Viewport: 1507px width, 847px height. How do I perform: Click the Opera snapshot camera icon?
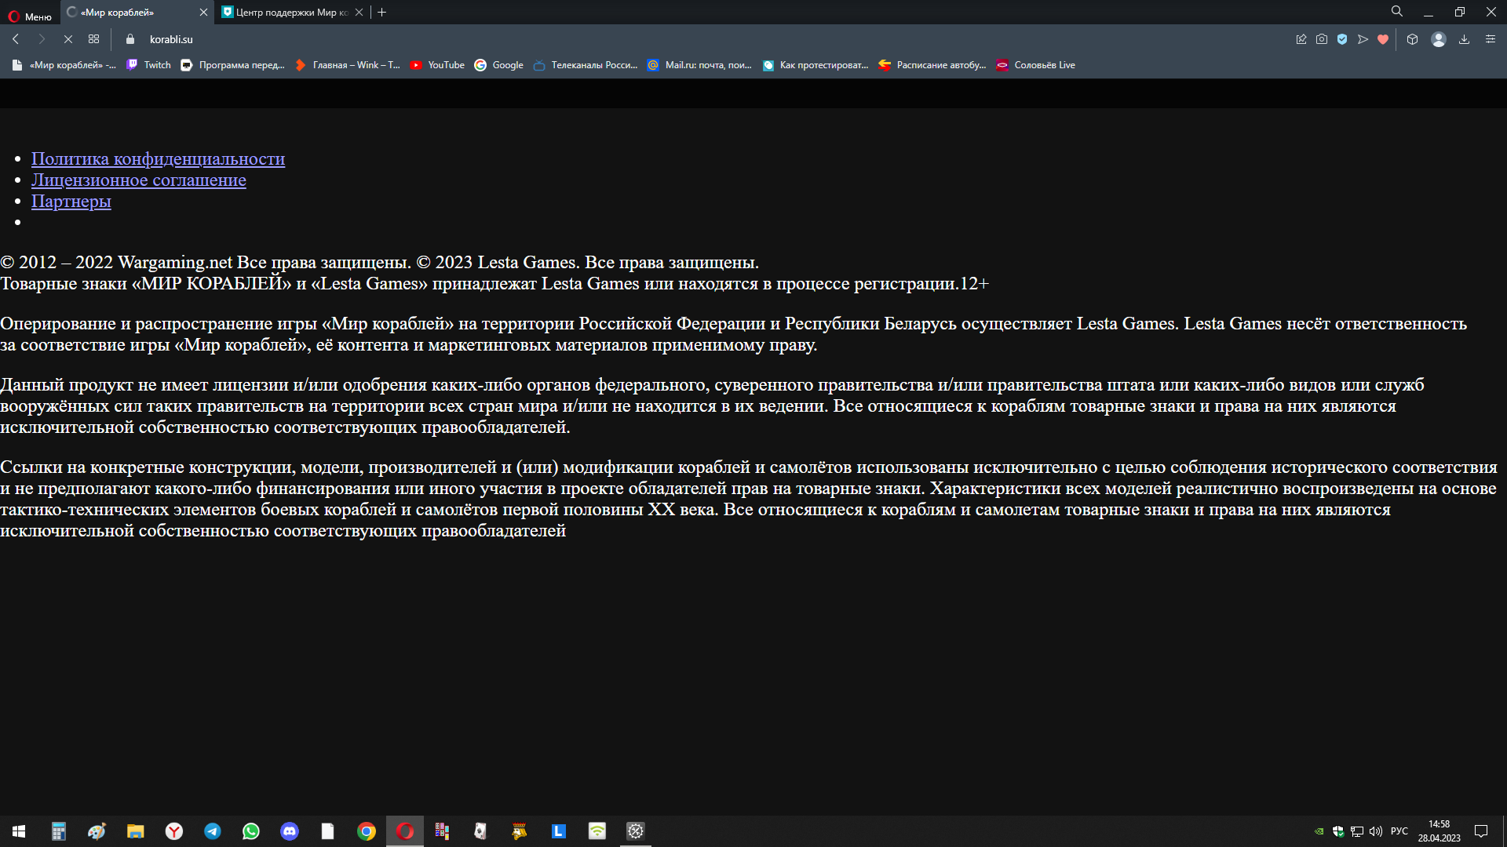coord(1322,39)
